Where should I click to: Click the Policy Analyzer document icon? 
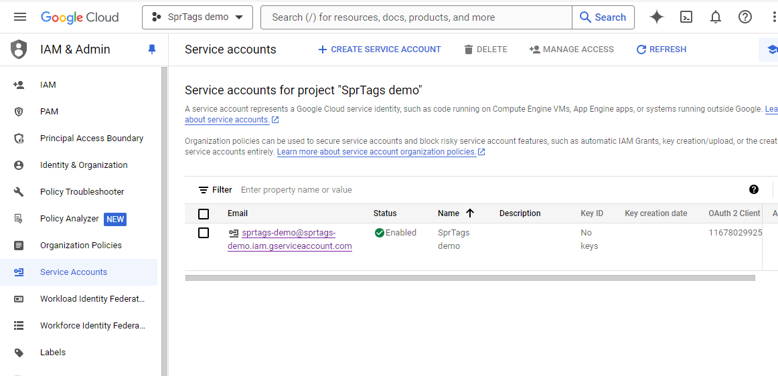[x=19, y=219]
